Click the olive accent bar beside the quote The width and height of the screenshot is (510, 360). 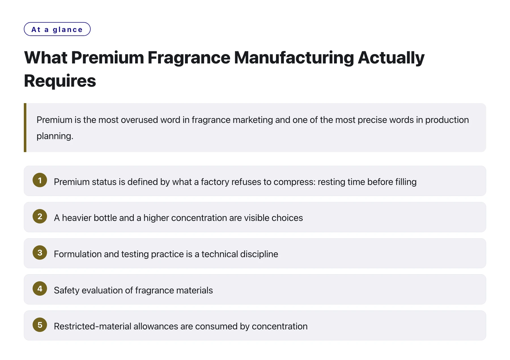coord(25,128)
